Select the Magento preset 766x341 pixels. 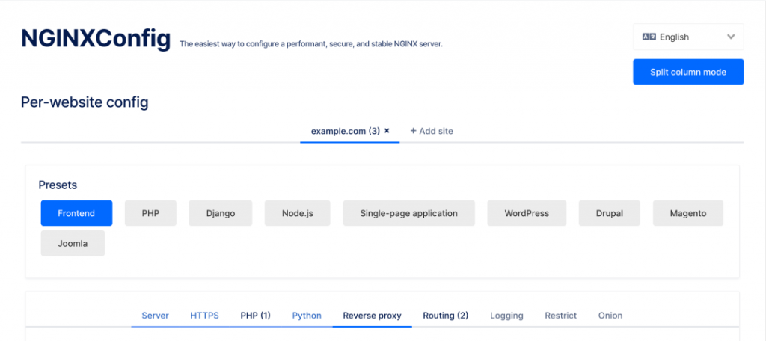[x=688, y=213]
